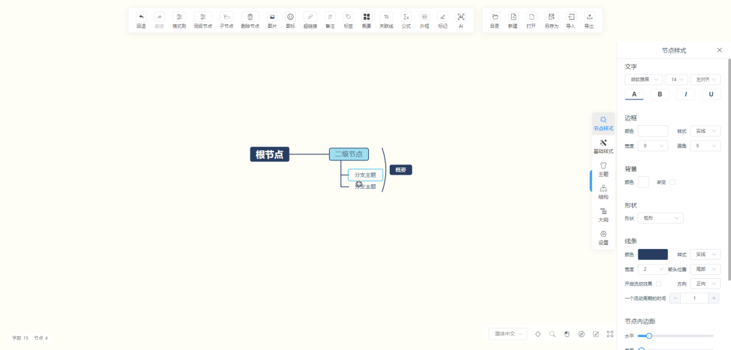Enable the 渐变 gradient checkbox
The width and height of the screenshot is (731, 350).
[x=672, y=182]
